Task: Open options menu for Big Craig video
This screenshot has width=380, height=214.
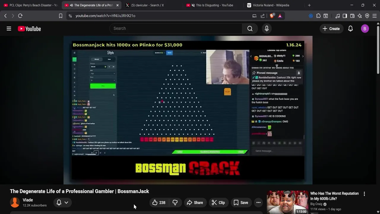Action: tap(364, 194)
